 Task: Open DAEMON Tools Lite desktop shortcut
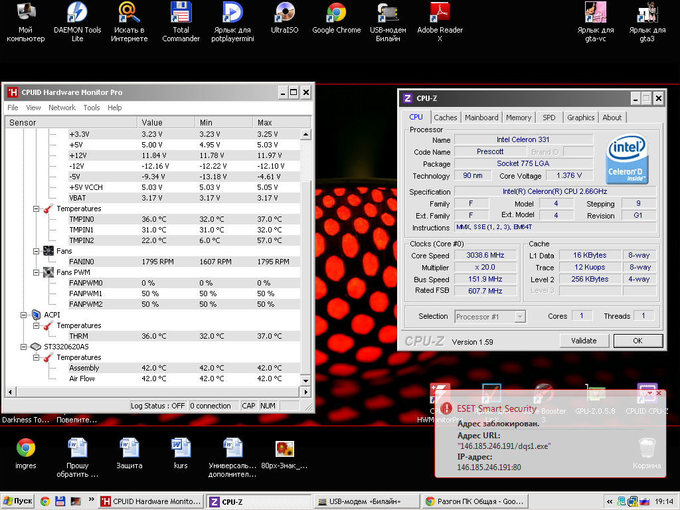coord(78,13)
